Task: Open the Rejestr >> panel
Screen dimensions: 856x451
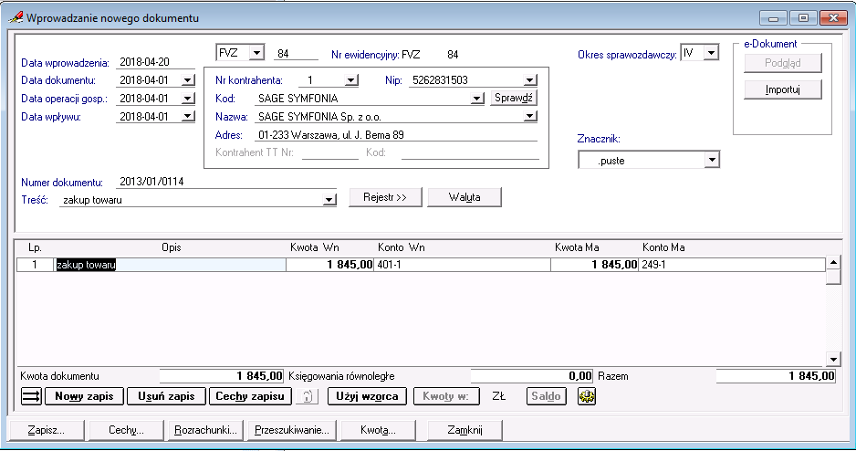Action: [x=384, y=197]
